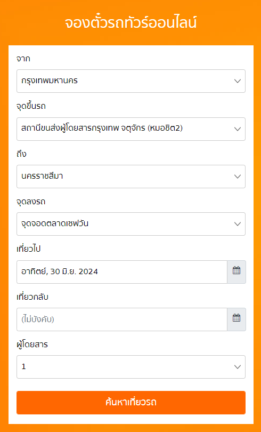
Task: Click the จุดขึ้นรถ field label
Action: (31, 106)
